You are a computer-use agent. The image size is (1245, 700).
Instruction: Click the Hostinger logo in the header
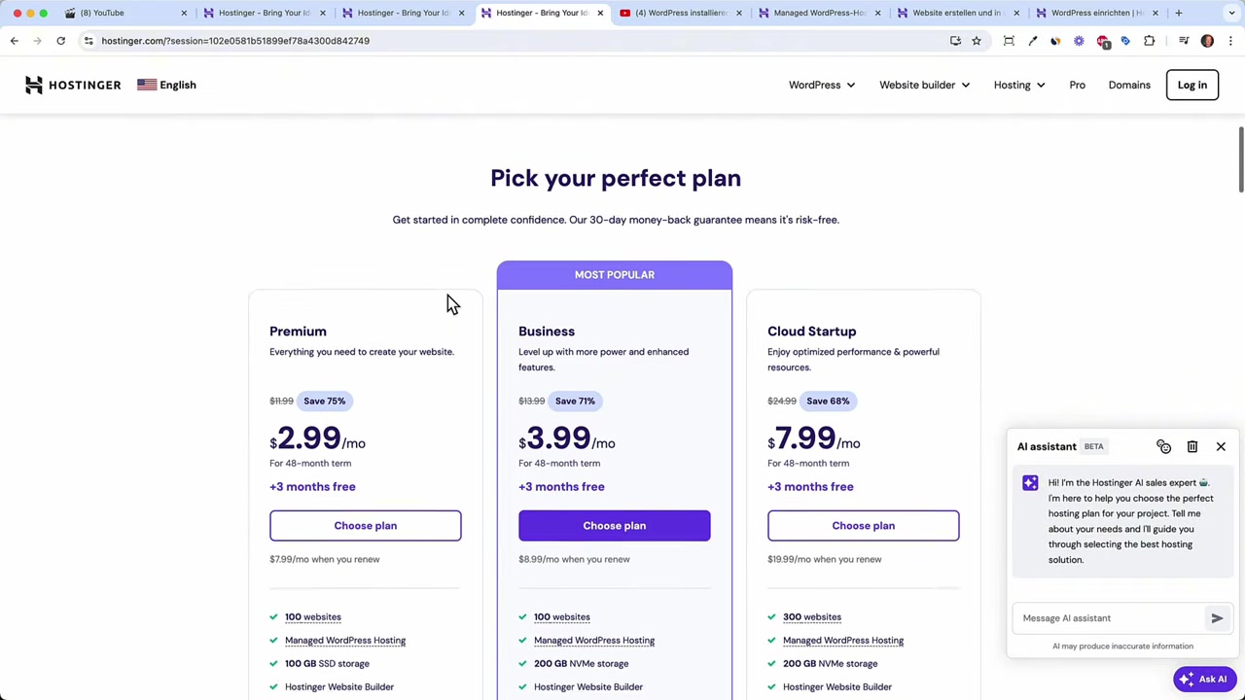[x=73, y=85]
